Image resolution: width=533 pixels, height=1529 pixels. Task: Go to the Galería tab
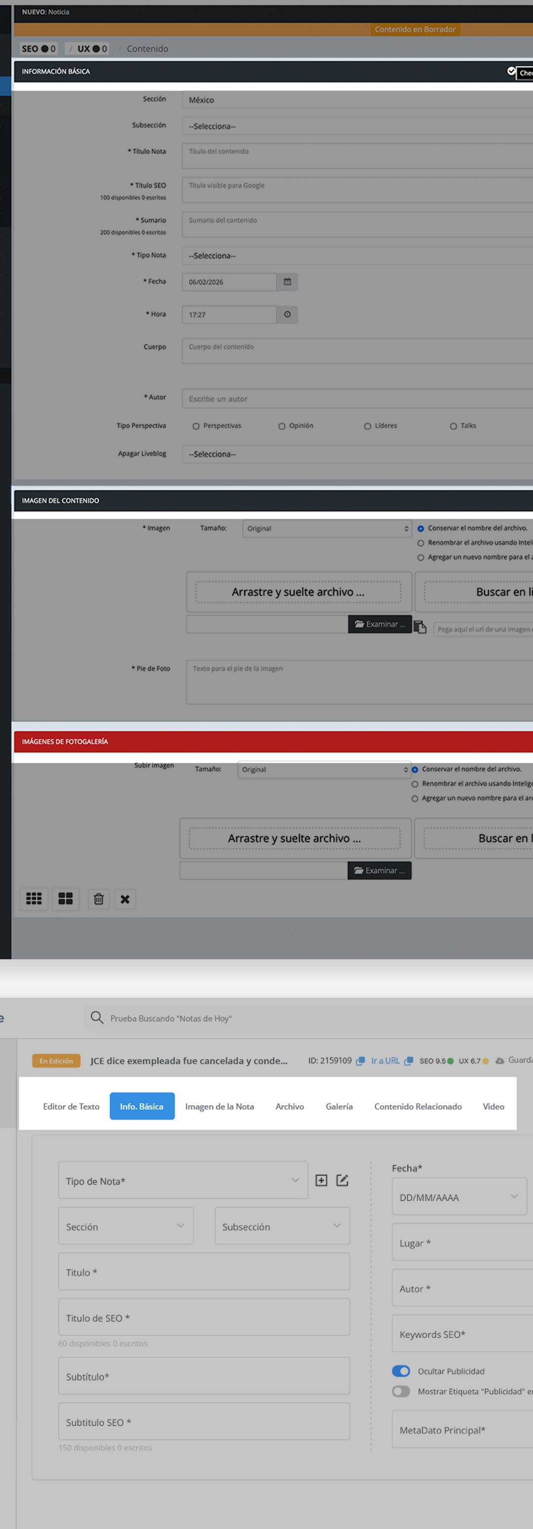(x=339, y=1106)
